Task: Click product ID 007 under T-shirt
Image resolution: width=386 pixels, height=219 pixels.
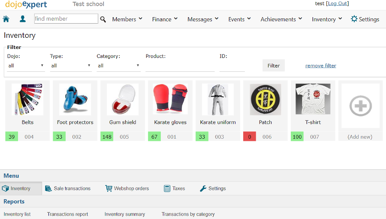Action: 314,137
